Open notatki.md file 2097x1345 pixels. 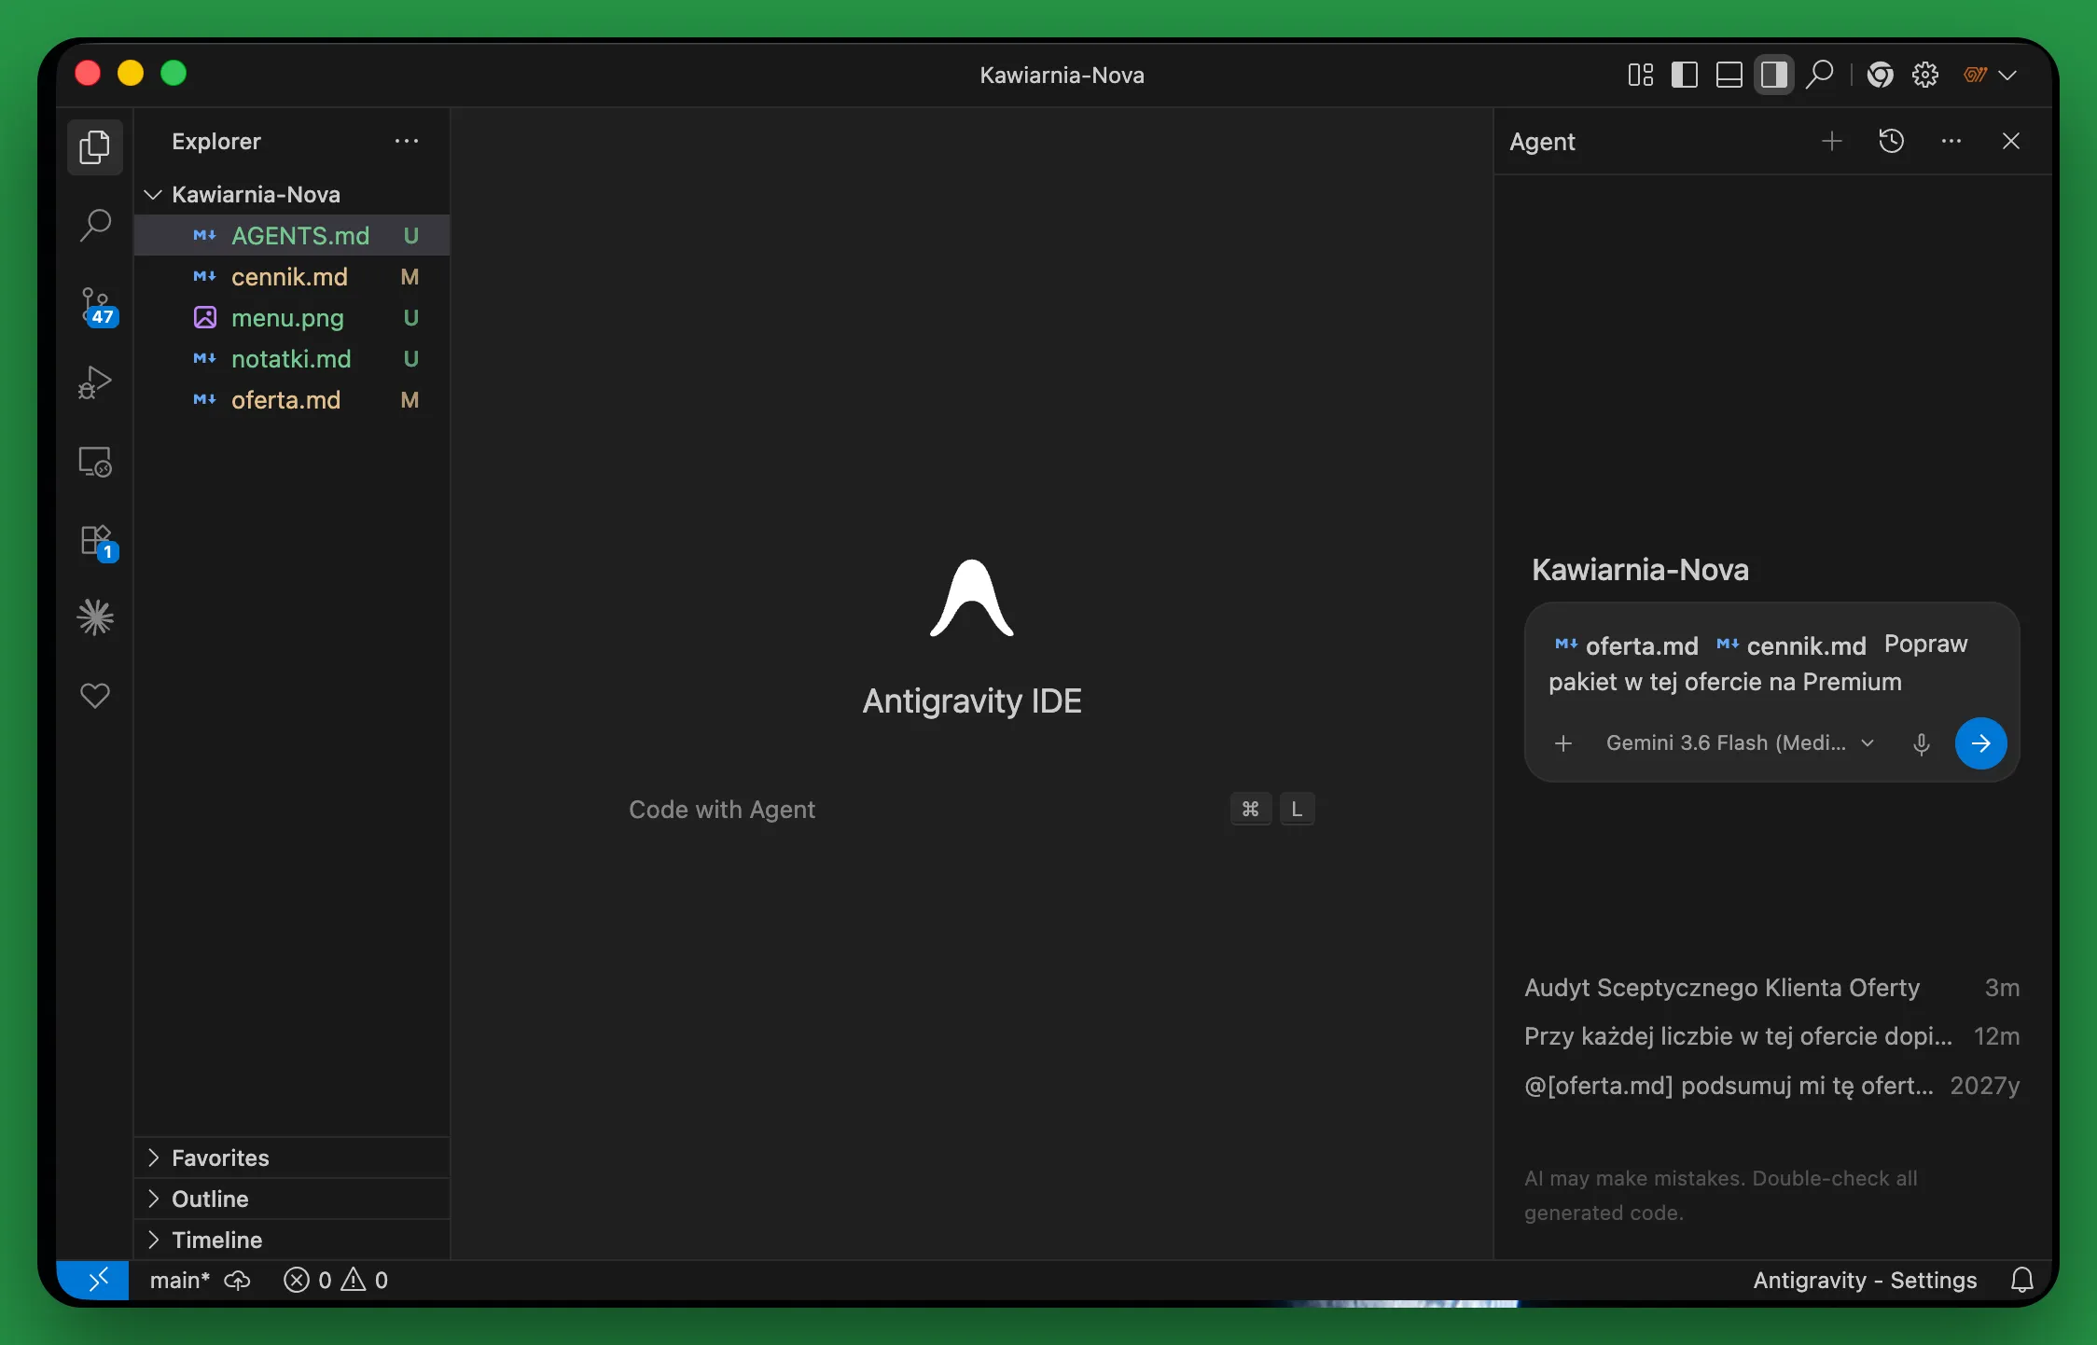293,358
